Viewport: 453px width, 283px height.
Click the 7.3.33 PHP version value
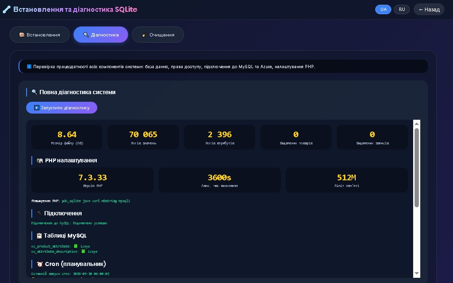92,177
